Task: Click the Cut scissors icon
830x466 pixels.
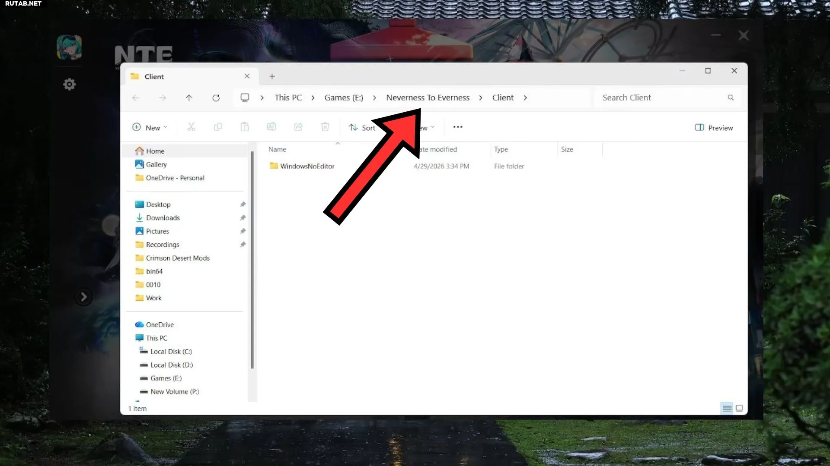Action: point(191,127)
